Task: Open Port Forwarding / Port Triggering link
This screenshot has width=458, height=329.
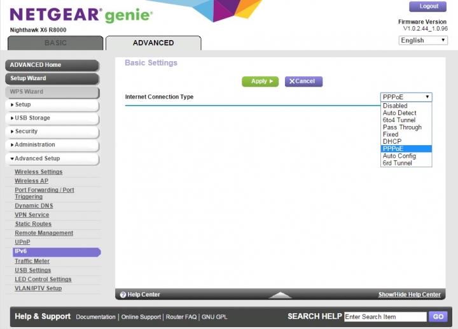Action: [45, 193]
